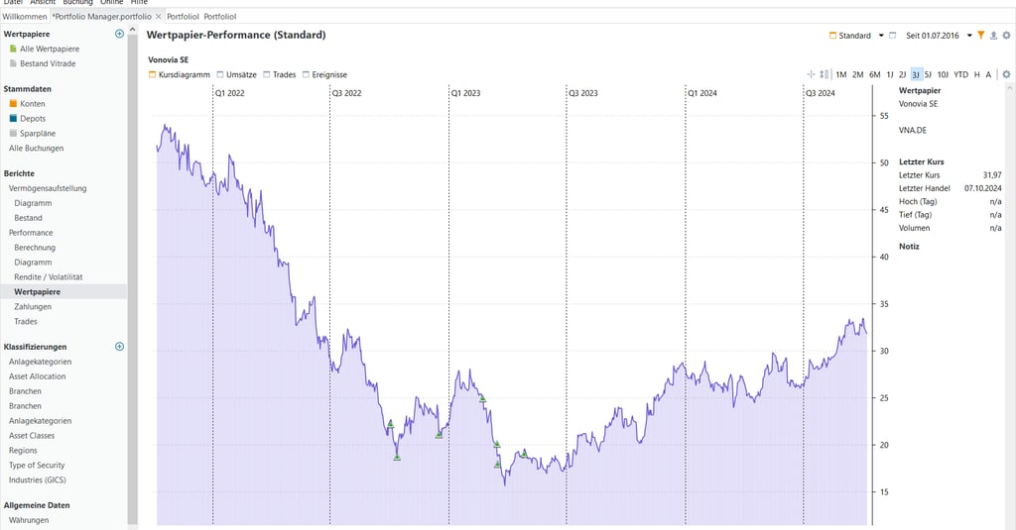Add new item next to Wertpapiere heading
Screen dimensions: 1016x530
tap(119, 34)
